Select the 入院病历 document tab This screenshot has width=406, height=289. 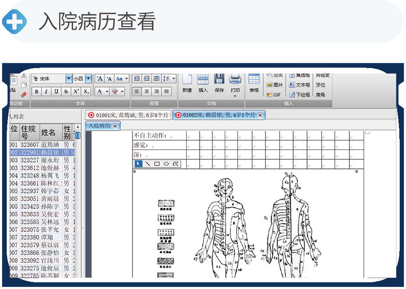coord(99,126)
